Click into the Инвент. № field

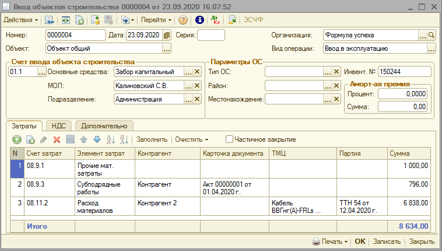pyautogui.click(x=404, y=72)
